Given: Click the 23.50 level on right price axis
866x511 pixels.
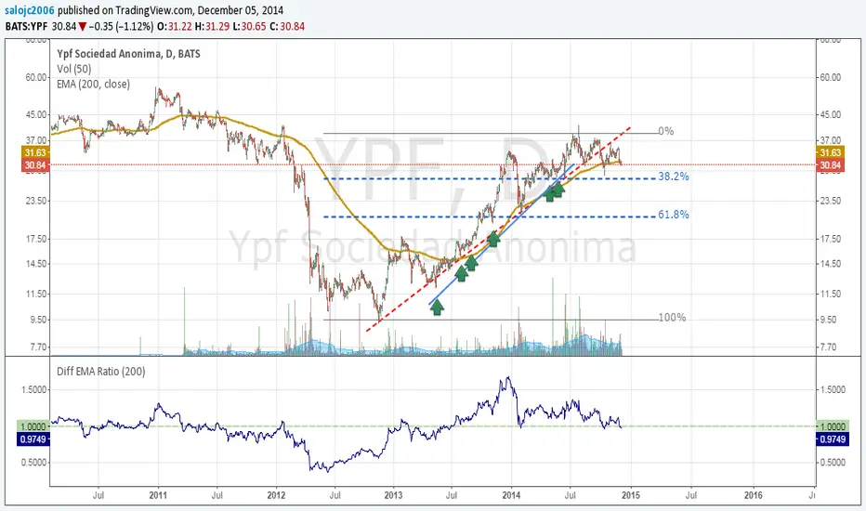Looking at the screenshot, I should tap(830, 201).
